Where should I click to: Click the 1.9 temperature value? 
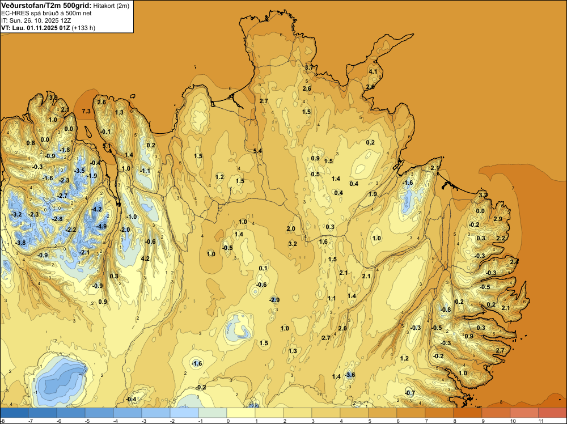[x=373, y=194]
